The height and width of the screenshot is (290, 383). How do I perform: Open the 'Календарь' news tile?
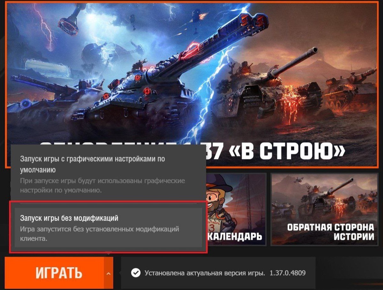coord(237,209)
